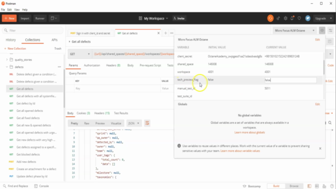
Task: Toggle Build mode in status bar
Action: pos(276,186)
